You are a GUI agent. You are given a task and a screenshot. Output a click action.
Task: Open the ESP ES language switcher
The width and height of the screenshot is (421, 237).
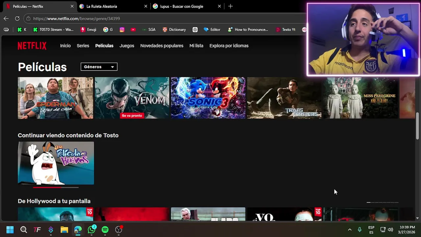[371, 230]
